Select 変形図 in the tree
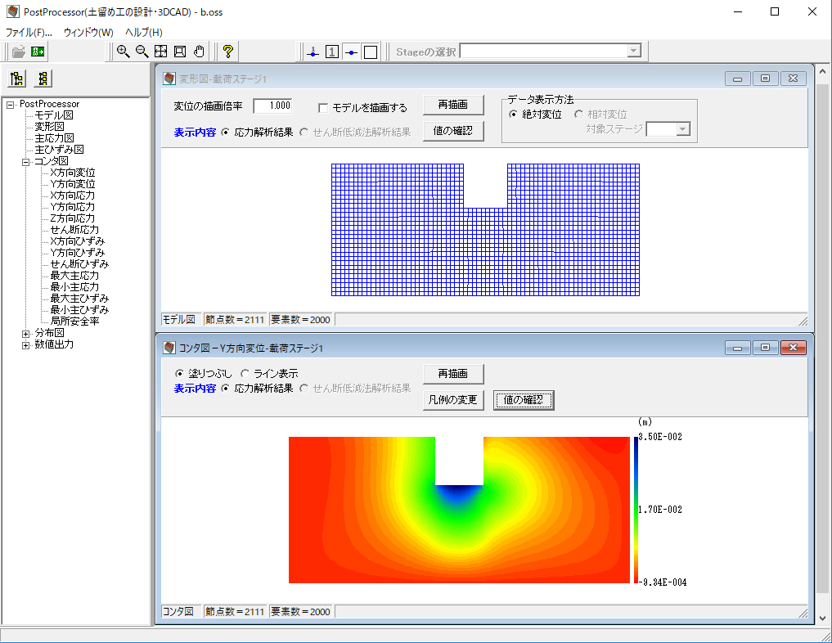The height and width of the screenshot is (643, 832). coord(49,126)
